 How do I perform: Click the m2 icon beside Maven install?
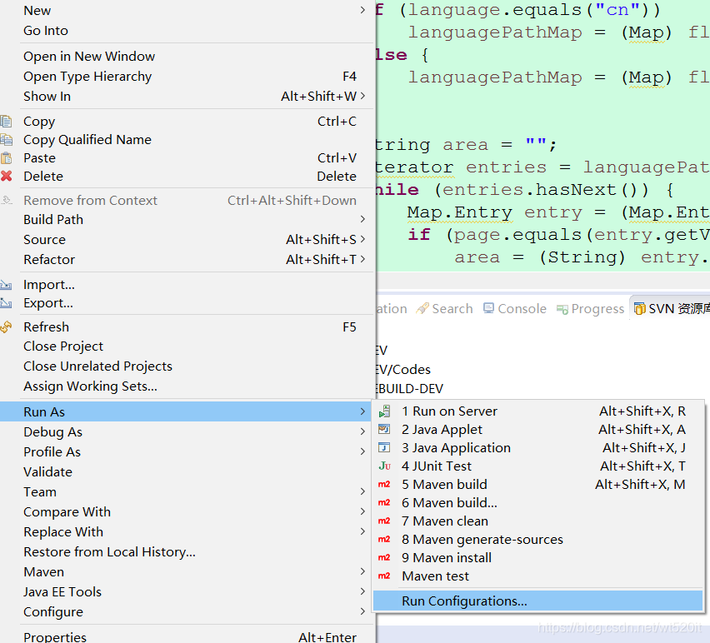click(384, 558)
